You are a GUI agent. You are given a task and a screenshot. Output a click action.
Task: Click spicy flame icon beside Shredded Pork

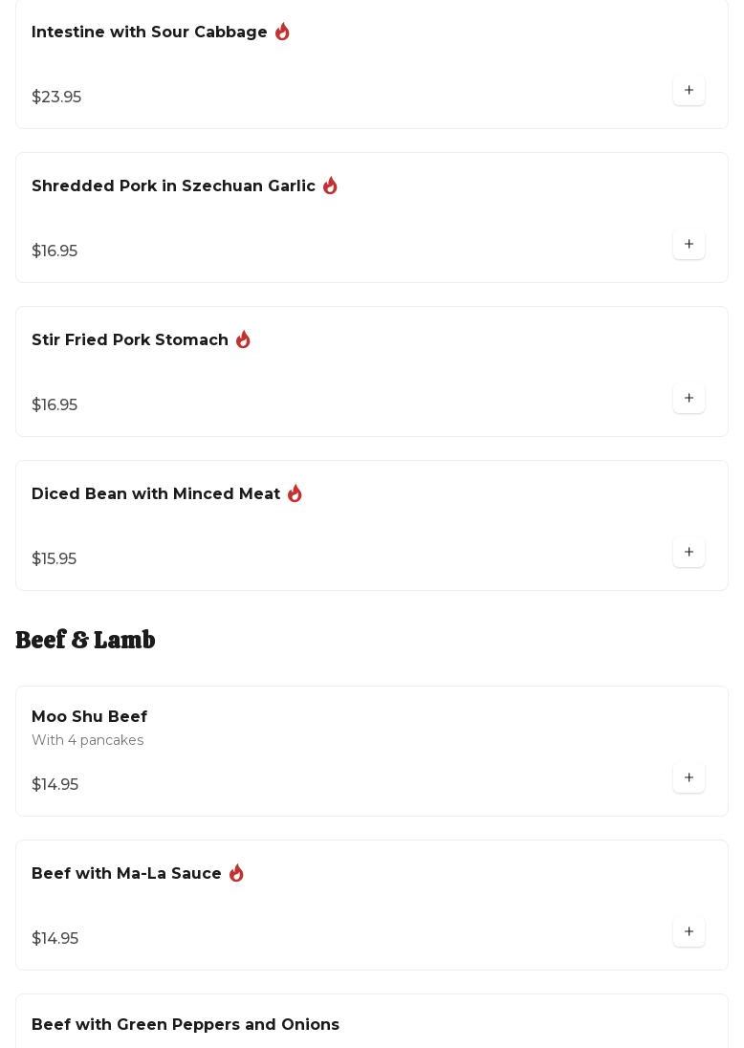click(x=330, y=186)
